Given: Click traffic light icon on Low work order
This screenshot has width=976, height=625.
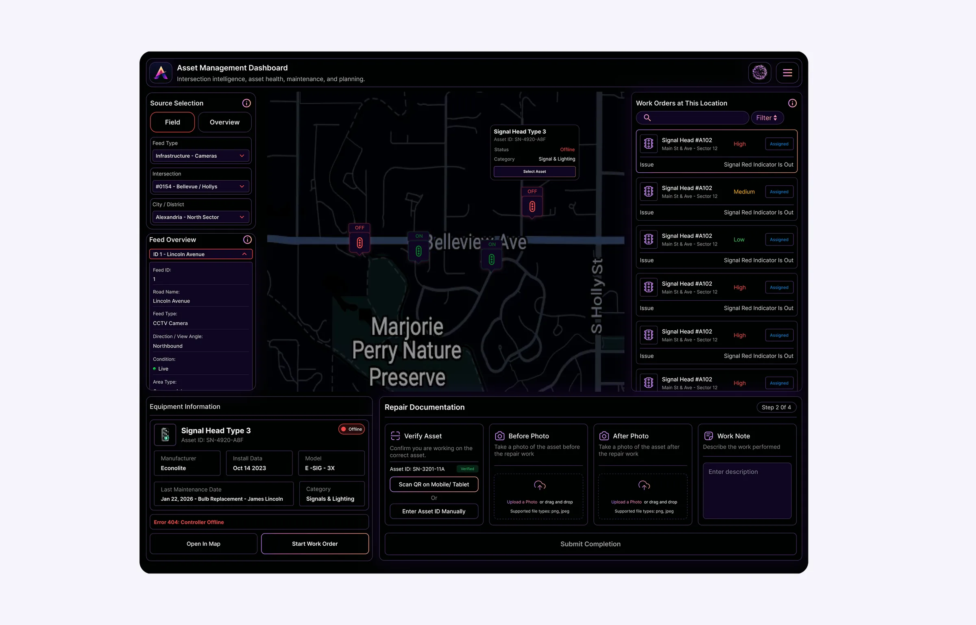Looking at the screenshot, I should pos(649,239).
